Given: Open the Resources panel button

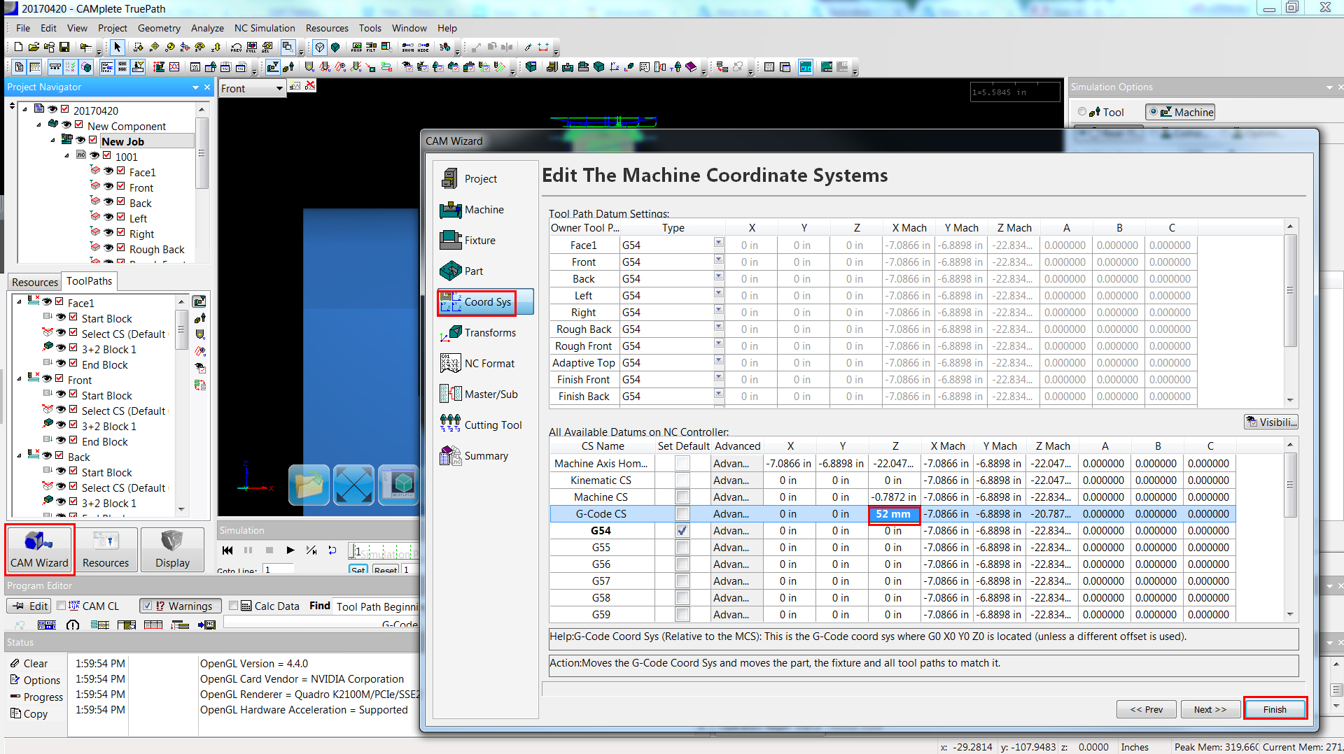Looking at the screenshot, I should point(106,549).
